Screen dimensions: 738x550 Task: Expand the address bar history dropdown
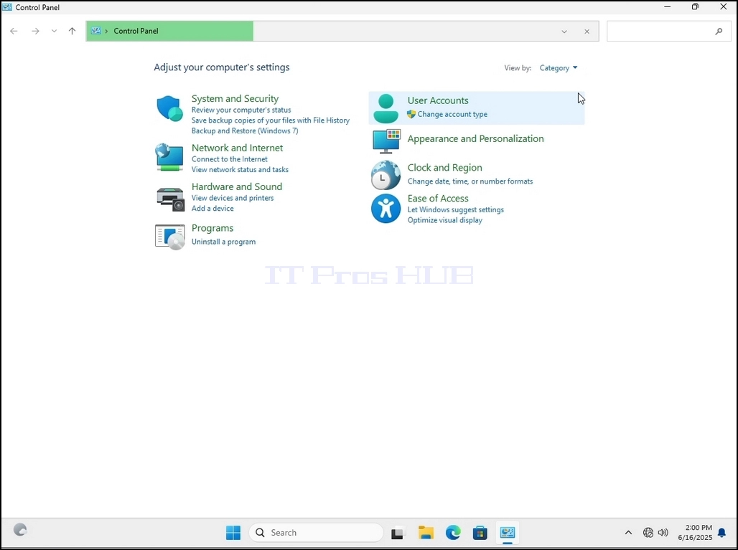click(x=564, y=32)
